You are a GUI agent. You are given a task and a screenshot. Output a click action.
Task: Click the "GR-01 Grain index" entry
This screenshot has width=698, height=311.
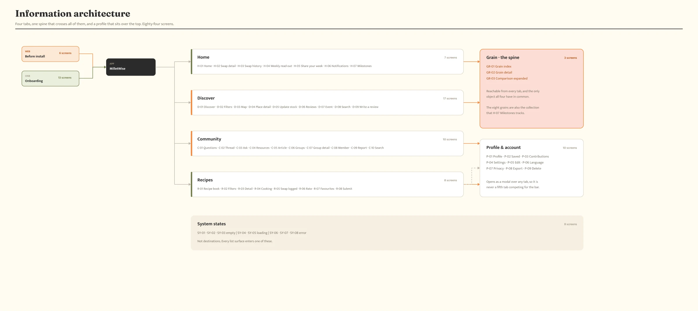[499, 67]
